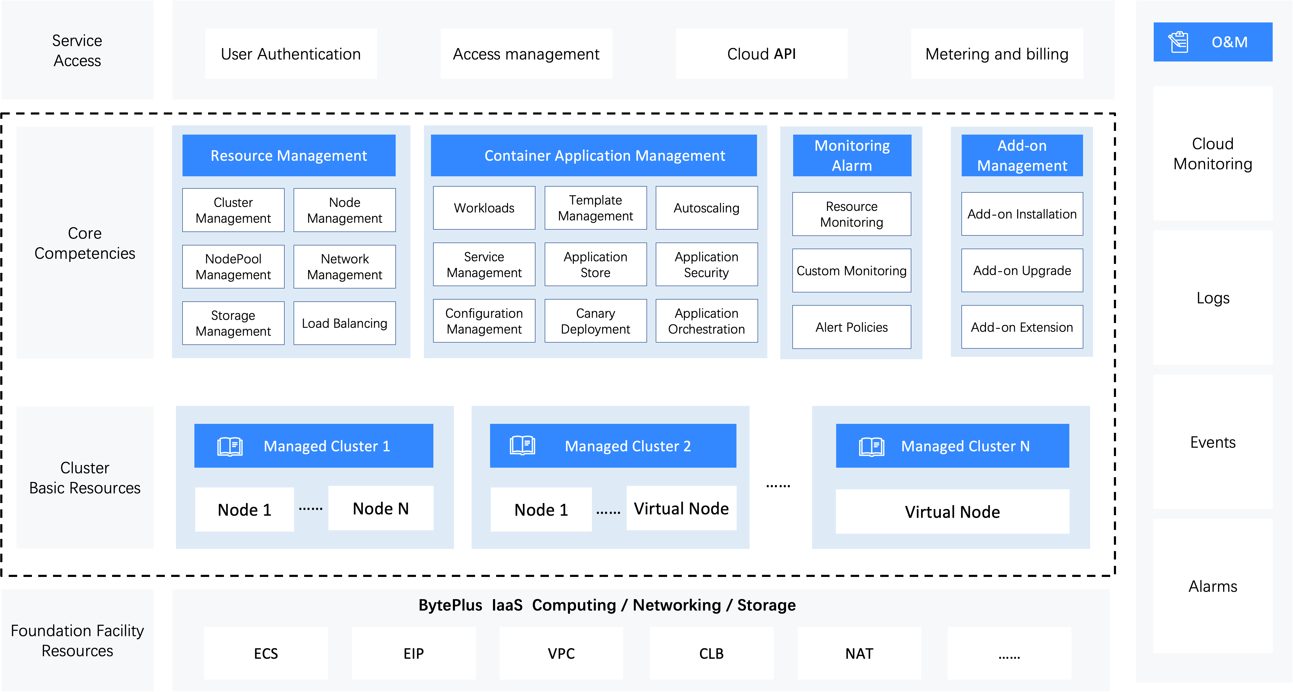
Task: Click the CLB resource box
Action: [711, 653]
